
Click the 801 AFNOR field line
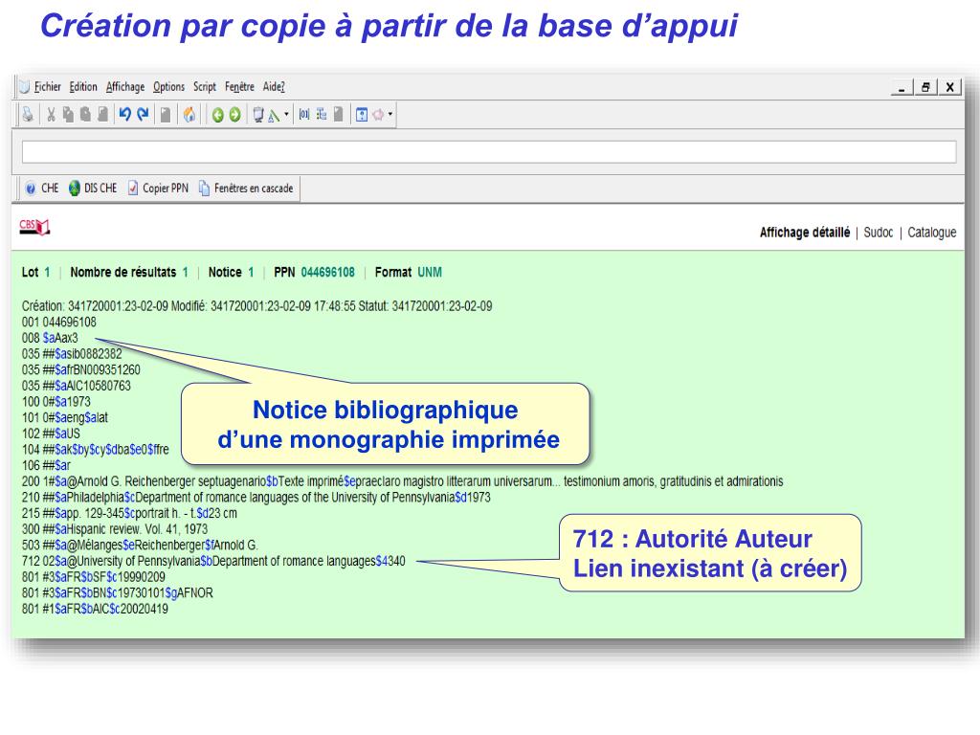[x=118, y=593]
